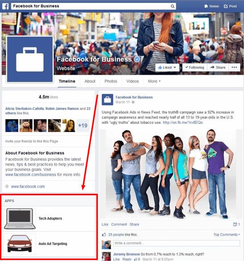Open the three-dots more actions menu
Image resolution: width=244 pixels, height=261 pixels.
pyautogui.click(x=234, y=67)
